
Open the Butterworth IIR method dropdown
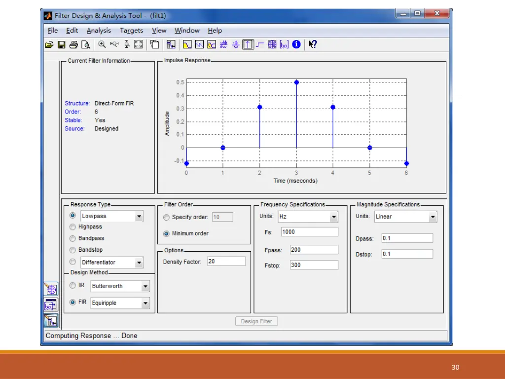pyautogui.click(x=145, y=286)
